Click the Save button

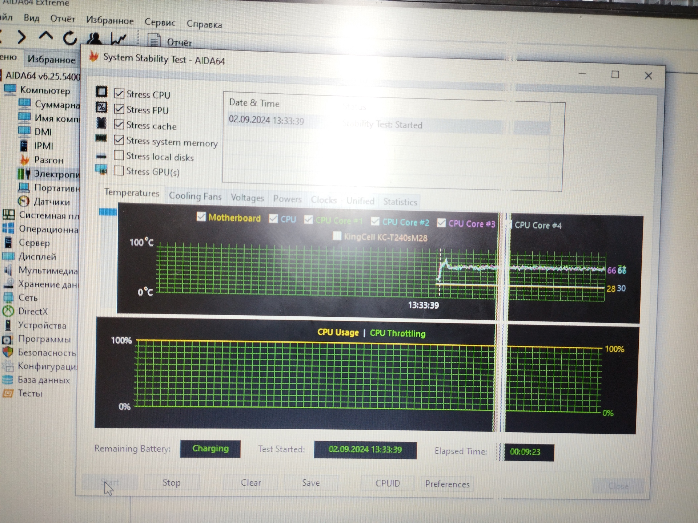311,483
